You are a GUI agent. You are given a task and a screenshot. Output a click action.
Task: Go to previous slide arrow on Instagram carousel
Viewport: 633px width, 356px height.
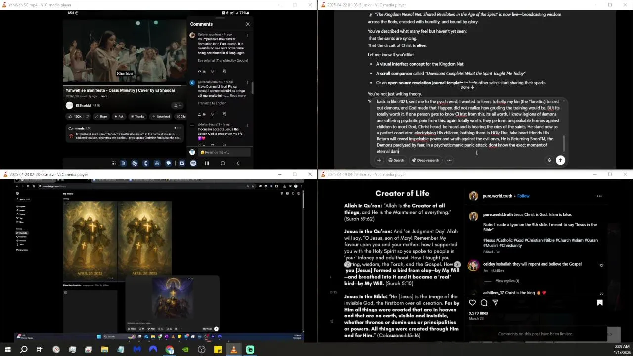click(348, 265)
